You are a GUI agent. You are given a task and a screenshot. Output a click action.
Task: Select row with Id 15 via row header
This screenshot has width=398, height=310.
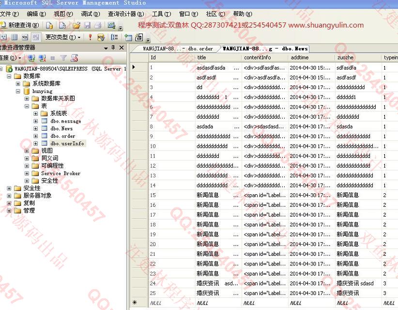pyautogui.click(x=139, y=195)
